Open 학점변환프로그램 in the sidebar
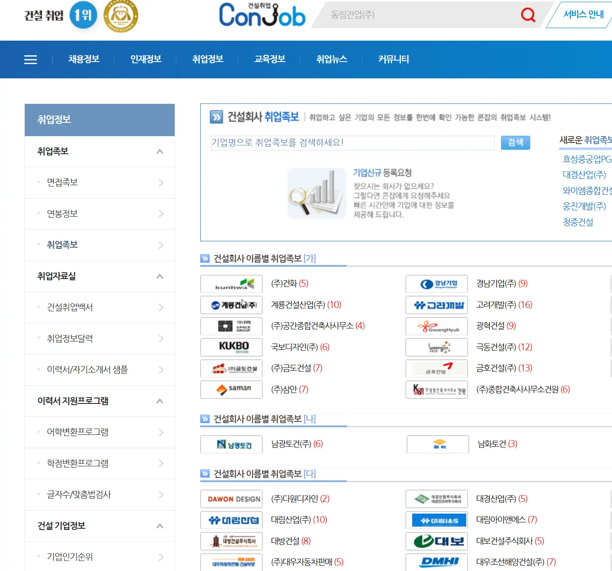612x571 pixels. click(x=100, y=463)
